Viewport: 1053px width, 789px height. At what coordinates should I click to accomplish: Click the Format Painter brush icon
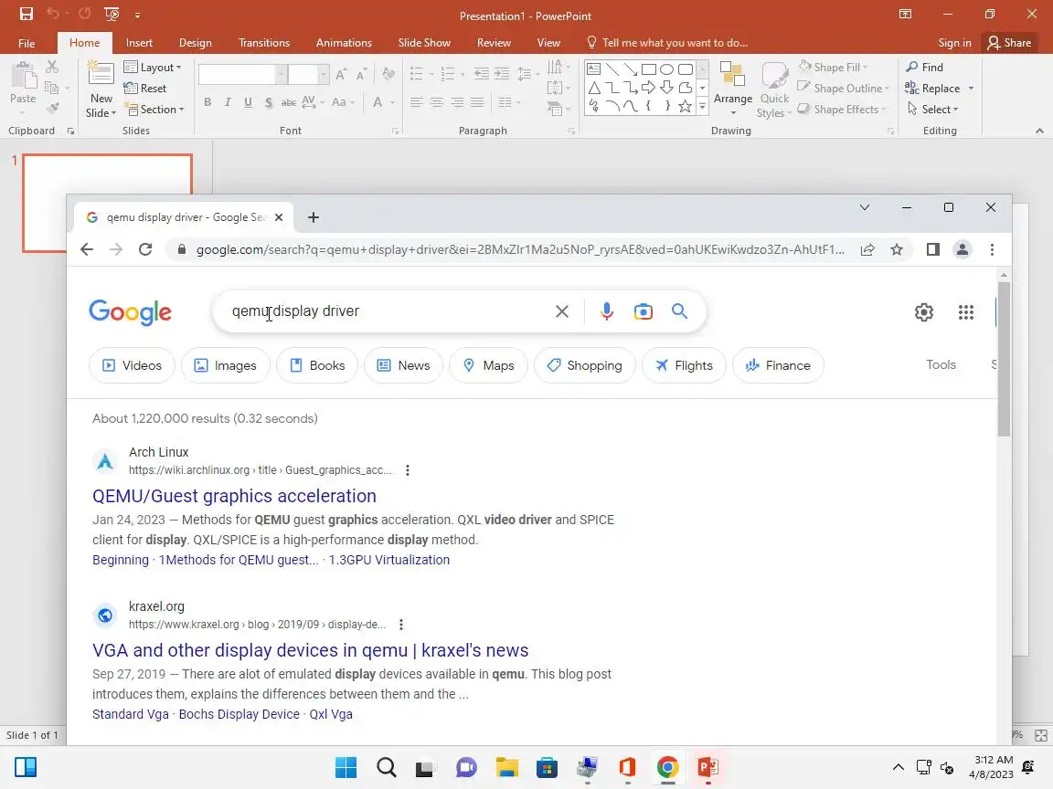52,108
